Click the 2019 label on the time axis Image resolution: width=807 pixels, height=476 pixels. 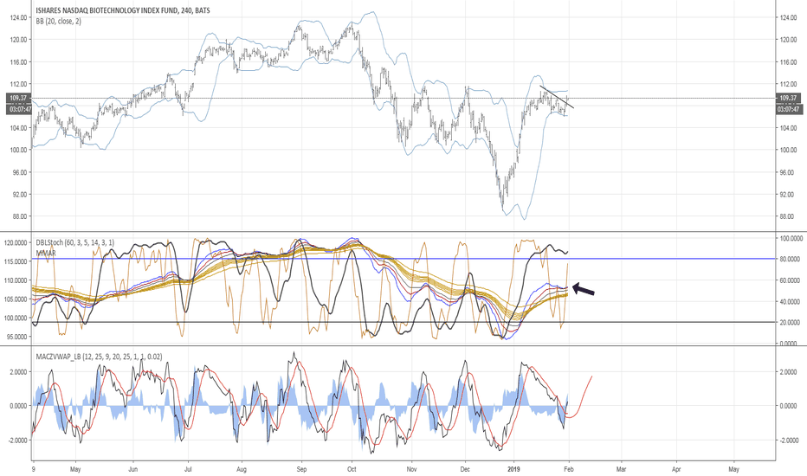click(x=514, y=469)
